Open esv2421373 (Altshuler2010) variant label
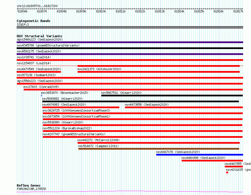251x195 pixels. [x=99, y=69]
